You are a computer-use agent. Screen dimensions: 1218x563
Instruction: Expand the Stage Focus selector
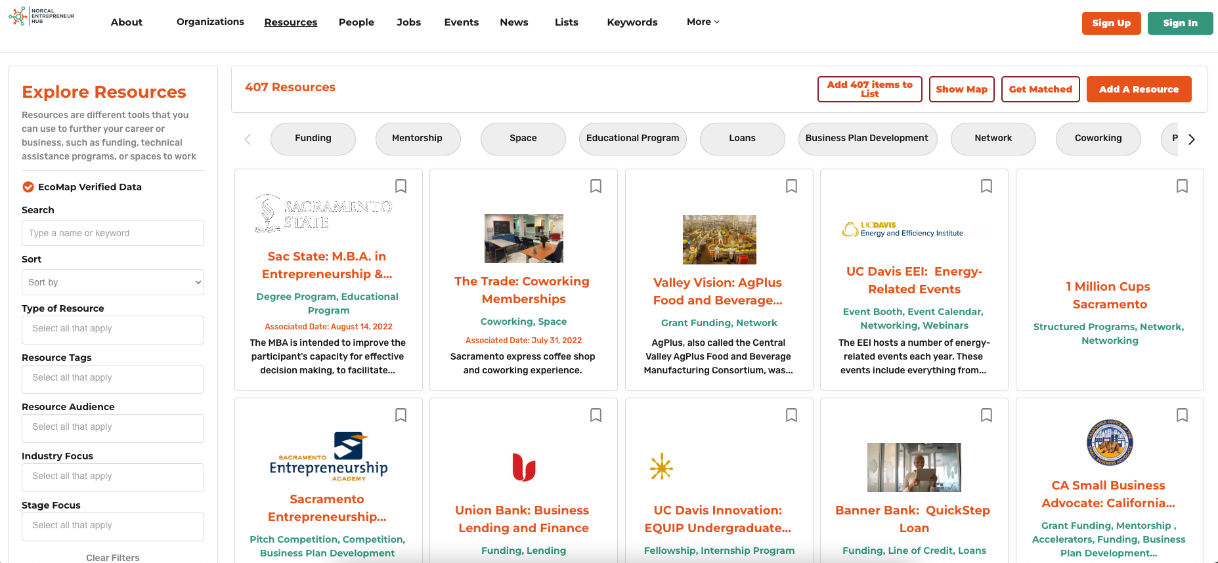(x=113, y=527)
